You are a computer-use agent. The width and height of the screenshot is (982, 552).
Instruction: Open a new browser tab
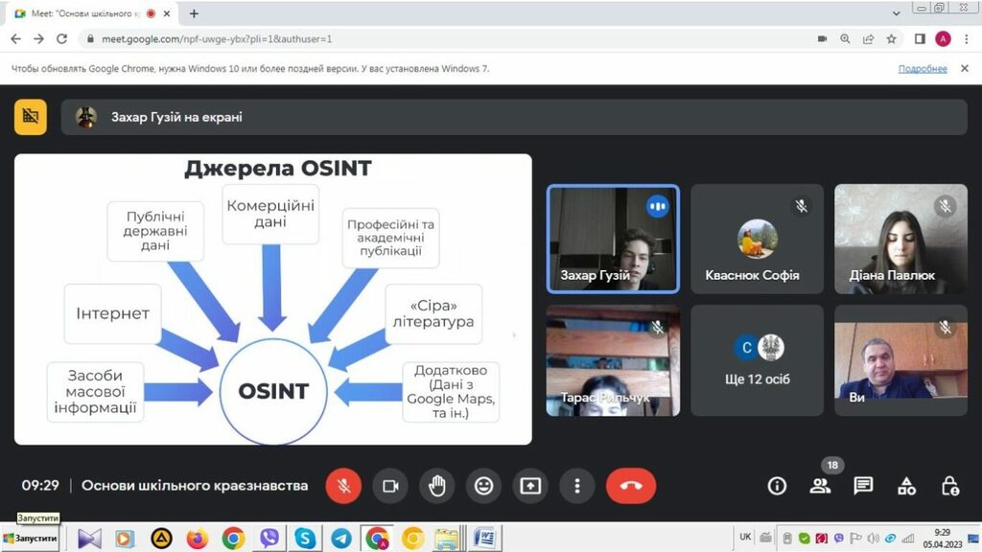[194, 14]
